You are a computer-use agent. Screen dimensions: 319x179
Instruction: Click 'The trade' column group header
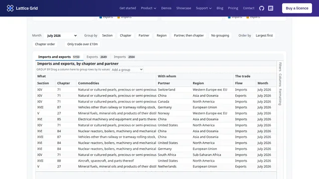(x=255, y=76)
